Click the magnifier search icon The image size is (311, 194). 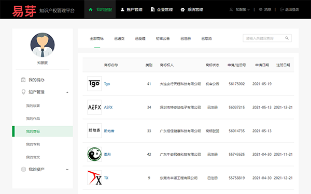(287, 38)
